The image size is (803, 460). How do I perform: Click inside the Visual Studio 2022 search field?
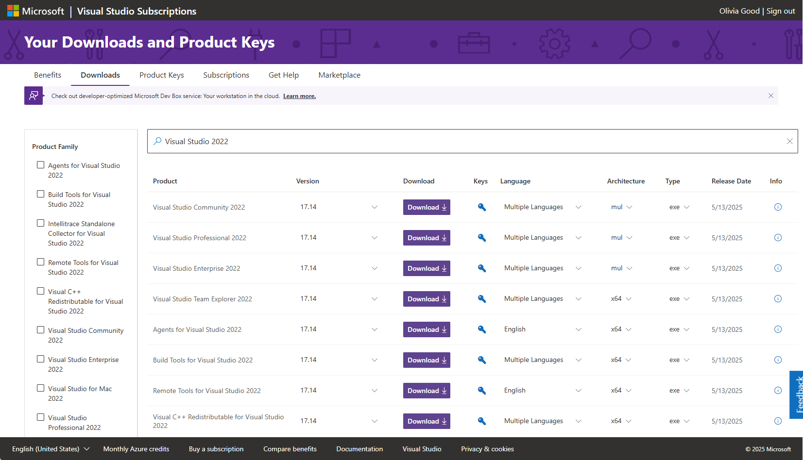tap(472, 141)
